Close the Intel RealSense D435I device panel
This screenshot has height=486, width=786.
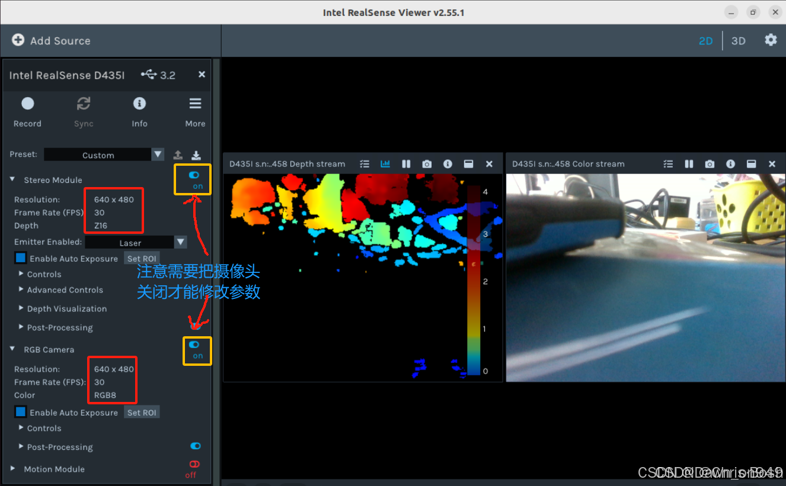(x=202, y=75)
